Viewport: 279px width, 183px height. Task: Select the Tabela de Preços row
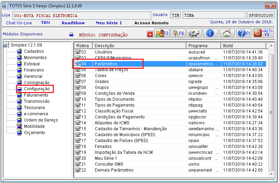[170, 70]
